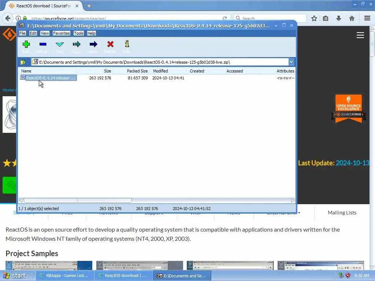Open the fourth Project Samples thumbnail

click(321, 266)
